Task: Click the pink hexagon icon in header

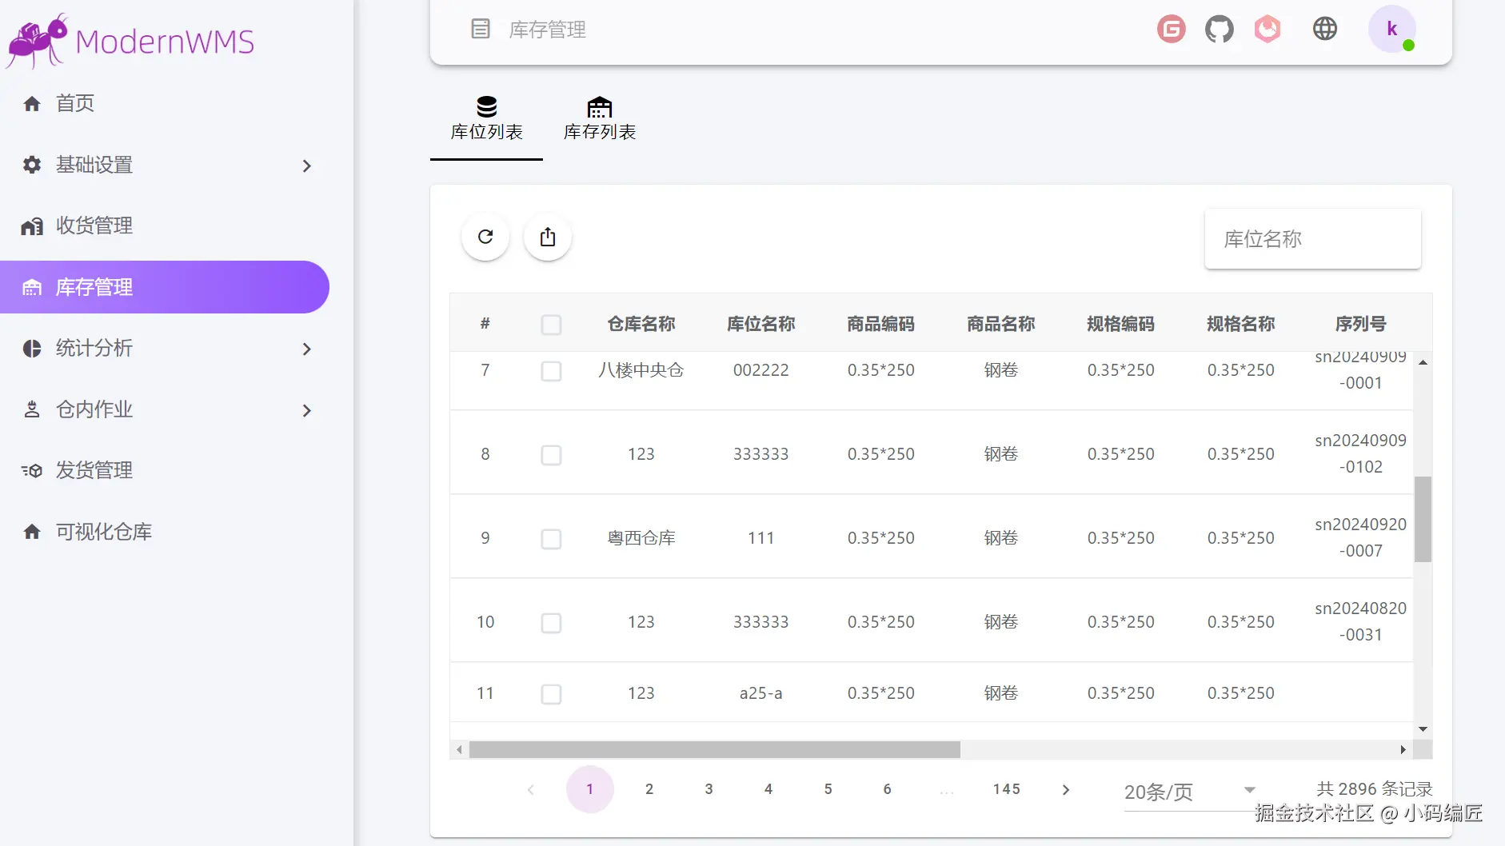Action: tap(1267, 29)
